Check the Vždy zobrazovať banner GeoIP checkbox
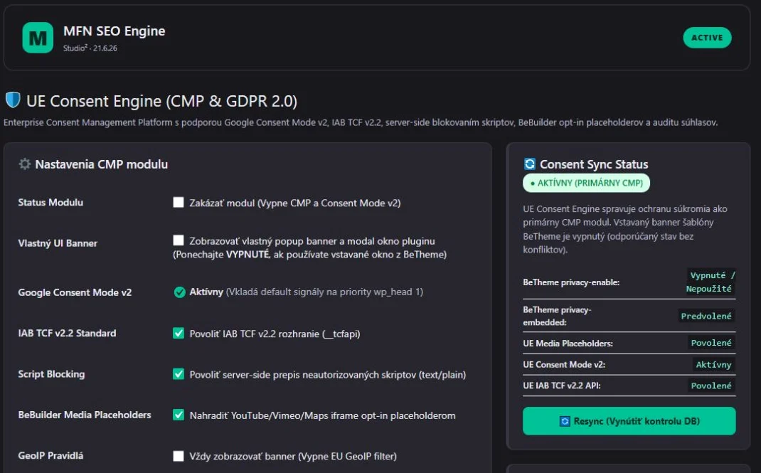Viewport: 761px width, 473px height. (x=179, y=456)
